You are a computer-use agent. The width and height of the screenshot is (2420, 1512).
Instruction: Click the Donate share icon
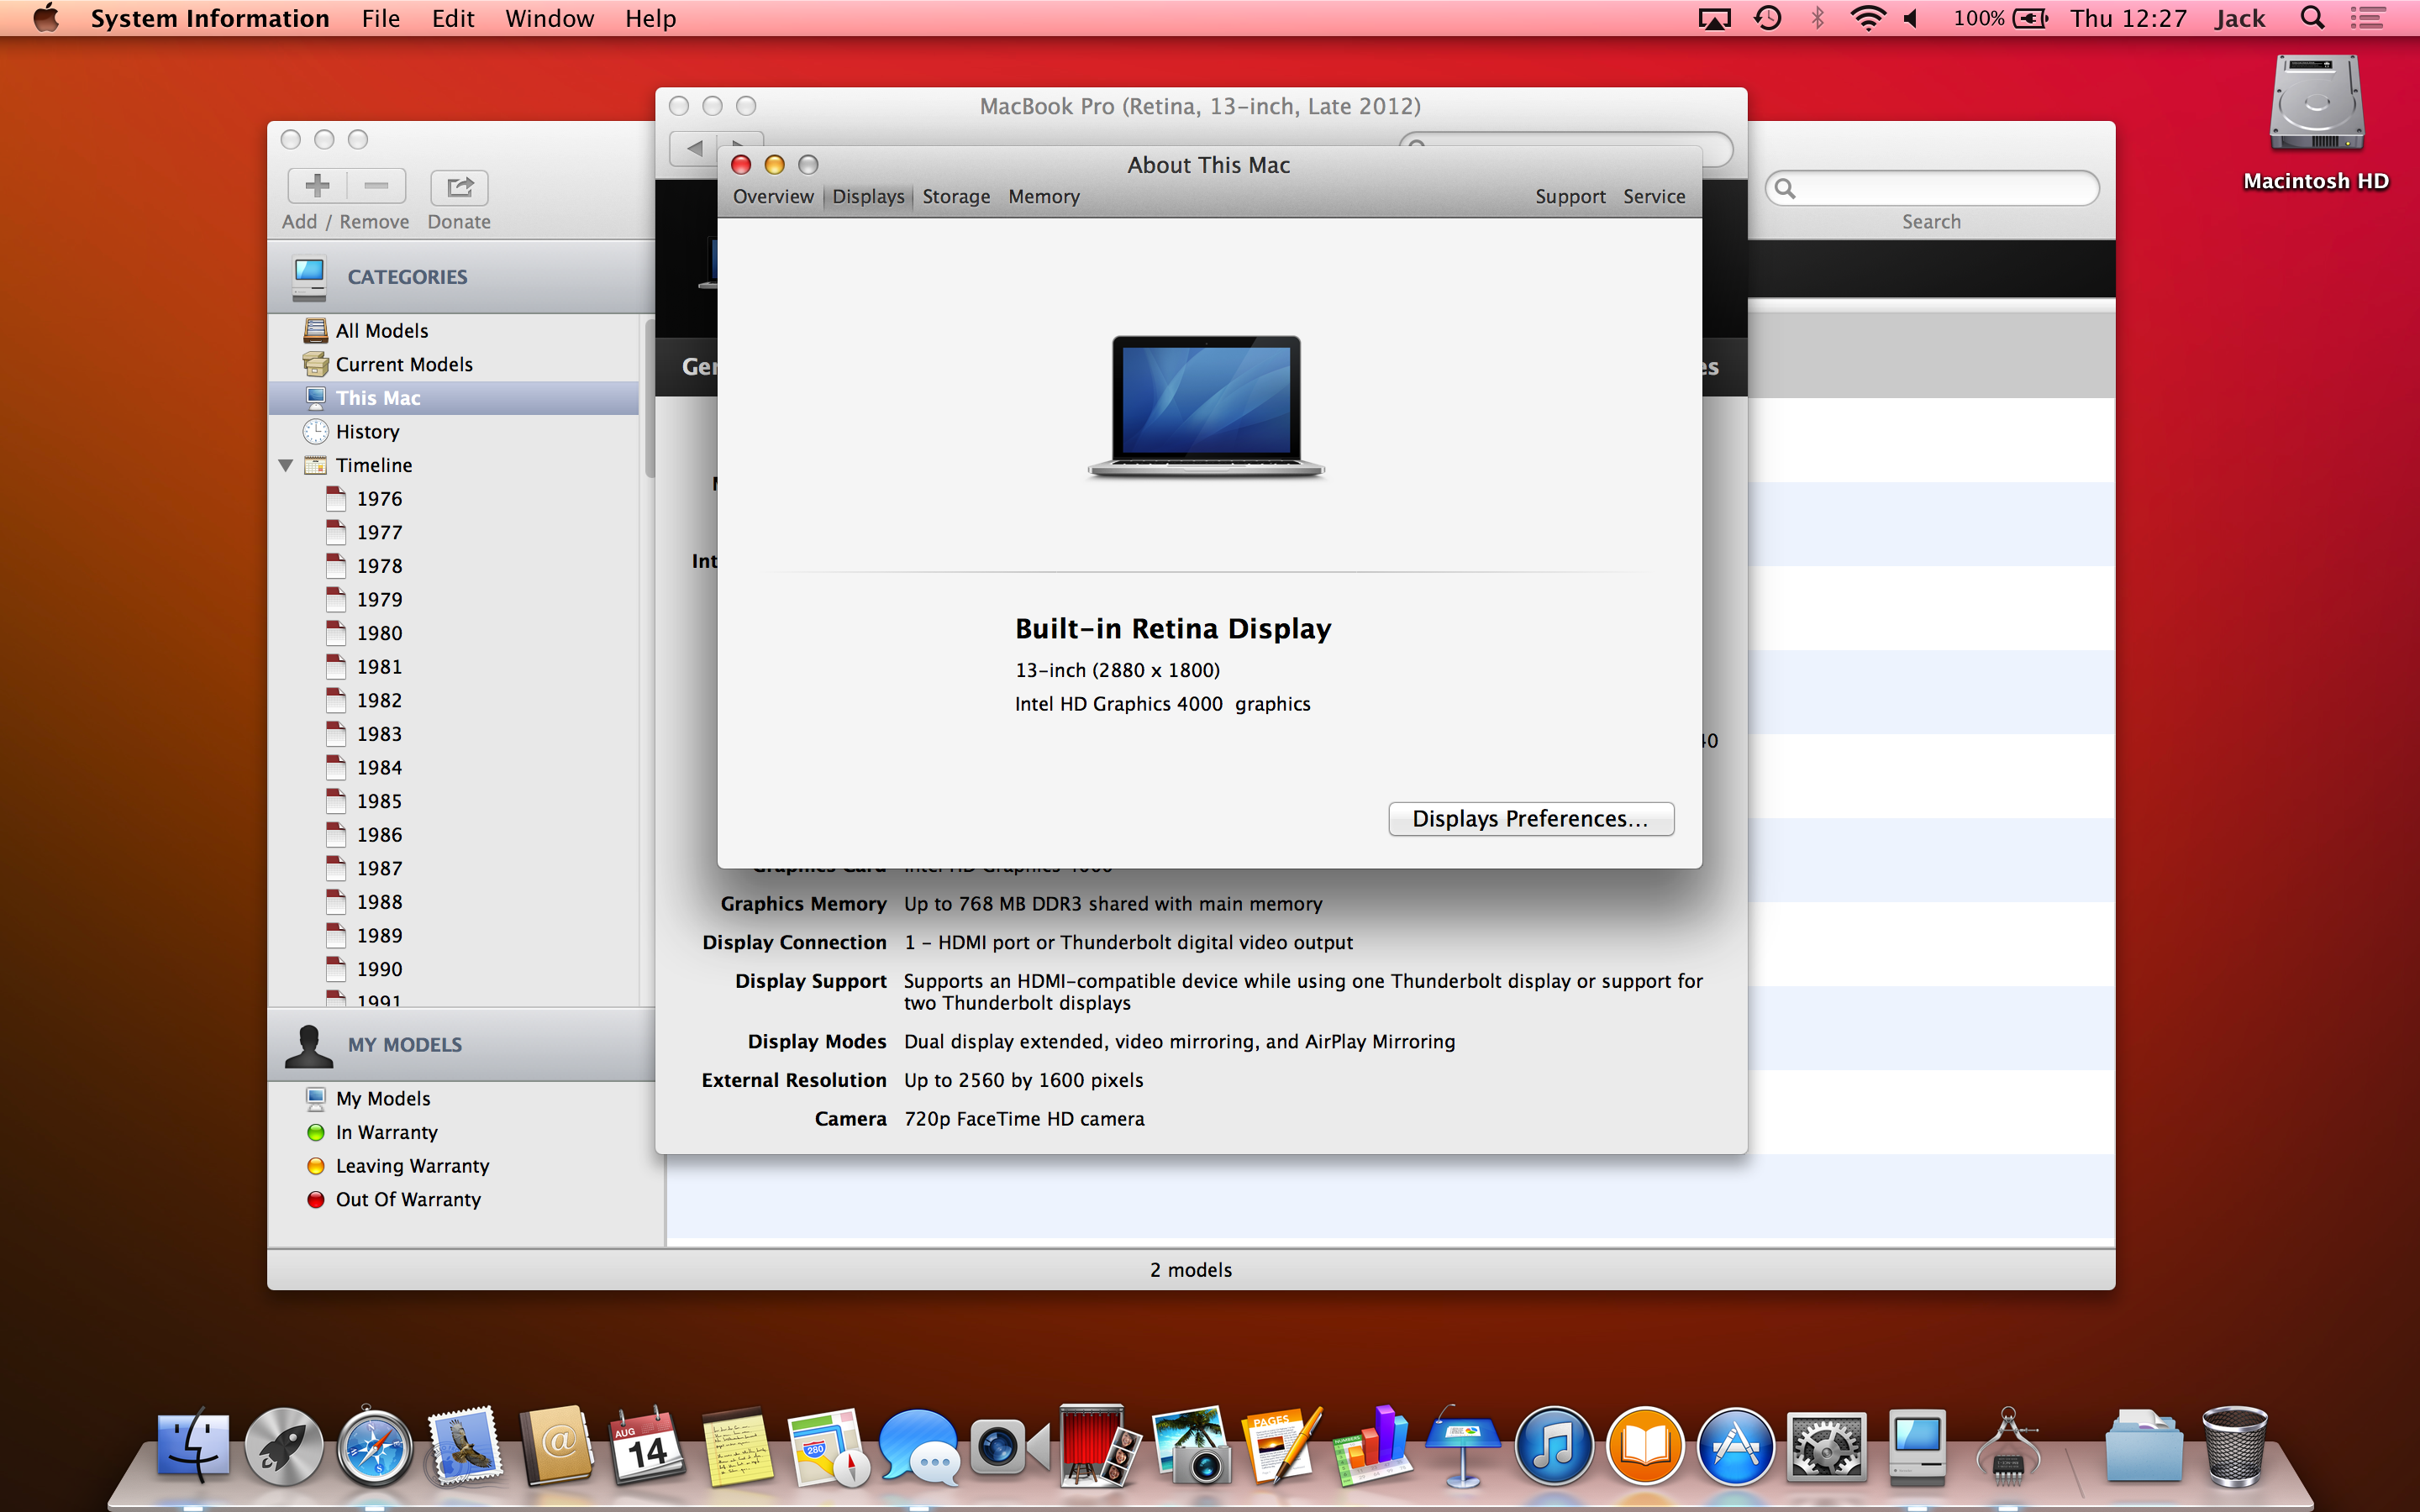(459, 187)
